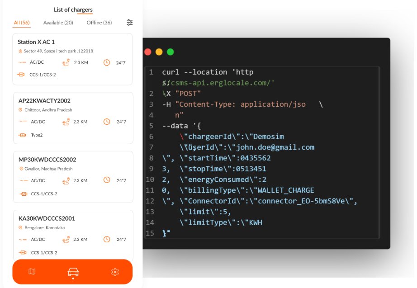Select the car icon in the bottom bar
The width and height of the screenshot is (417, 288).
pos(72,272)
